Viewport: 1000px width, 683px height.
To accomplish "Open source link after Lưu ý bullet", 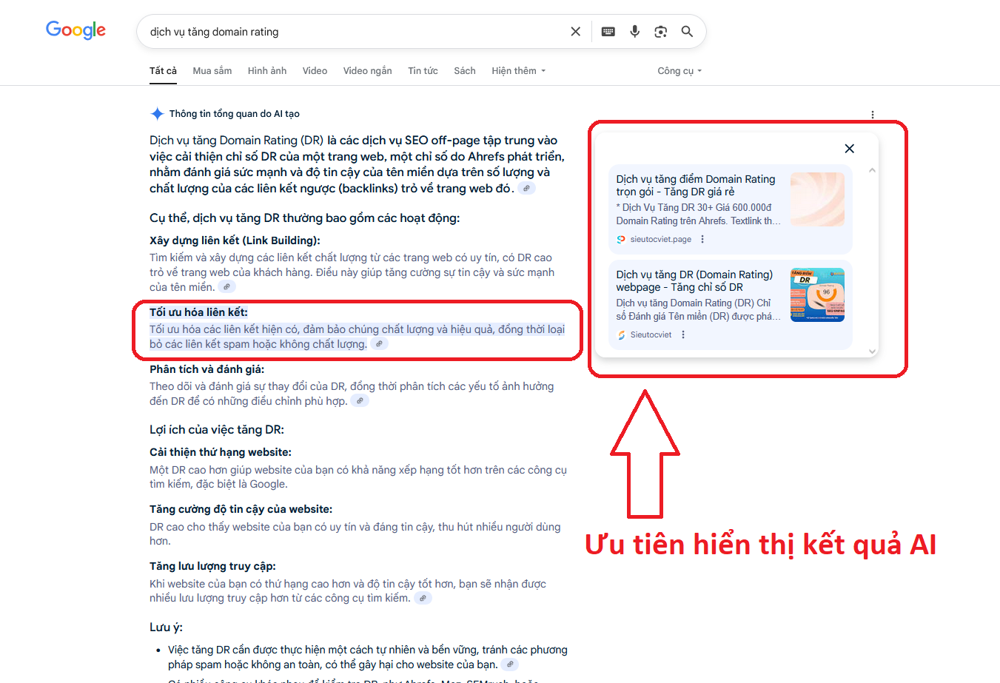I will (510, 665).
